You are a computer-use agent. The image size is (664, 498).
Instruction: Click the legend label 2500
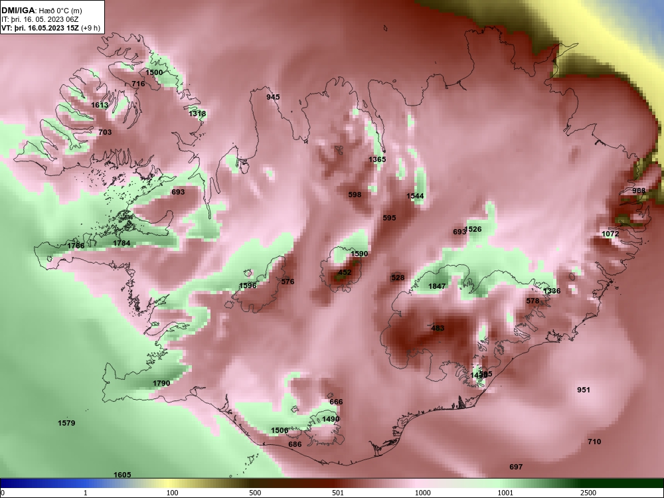pos(588,493)
